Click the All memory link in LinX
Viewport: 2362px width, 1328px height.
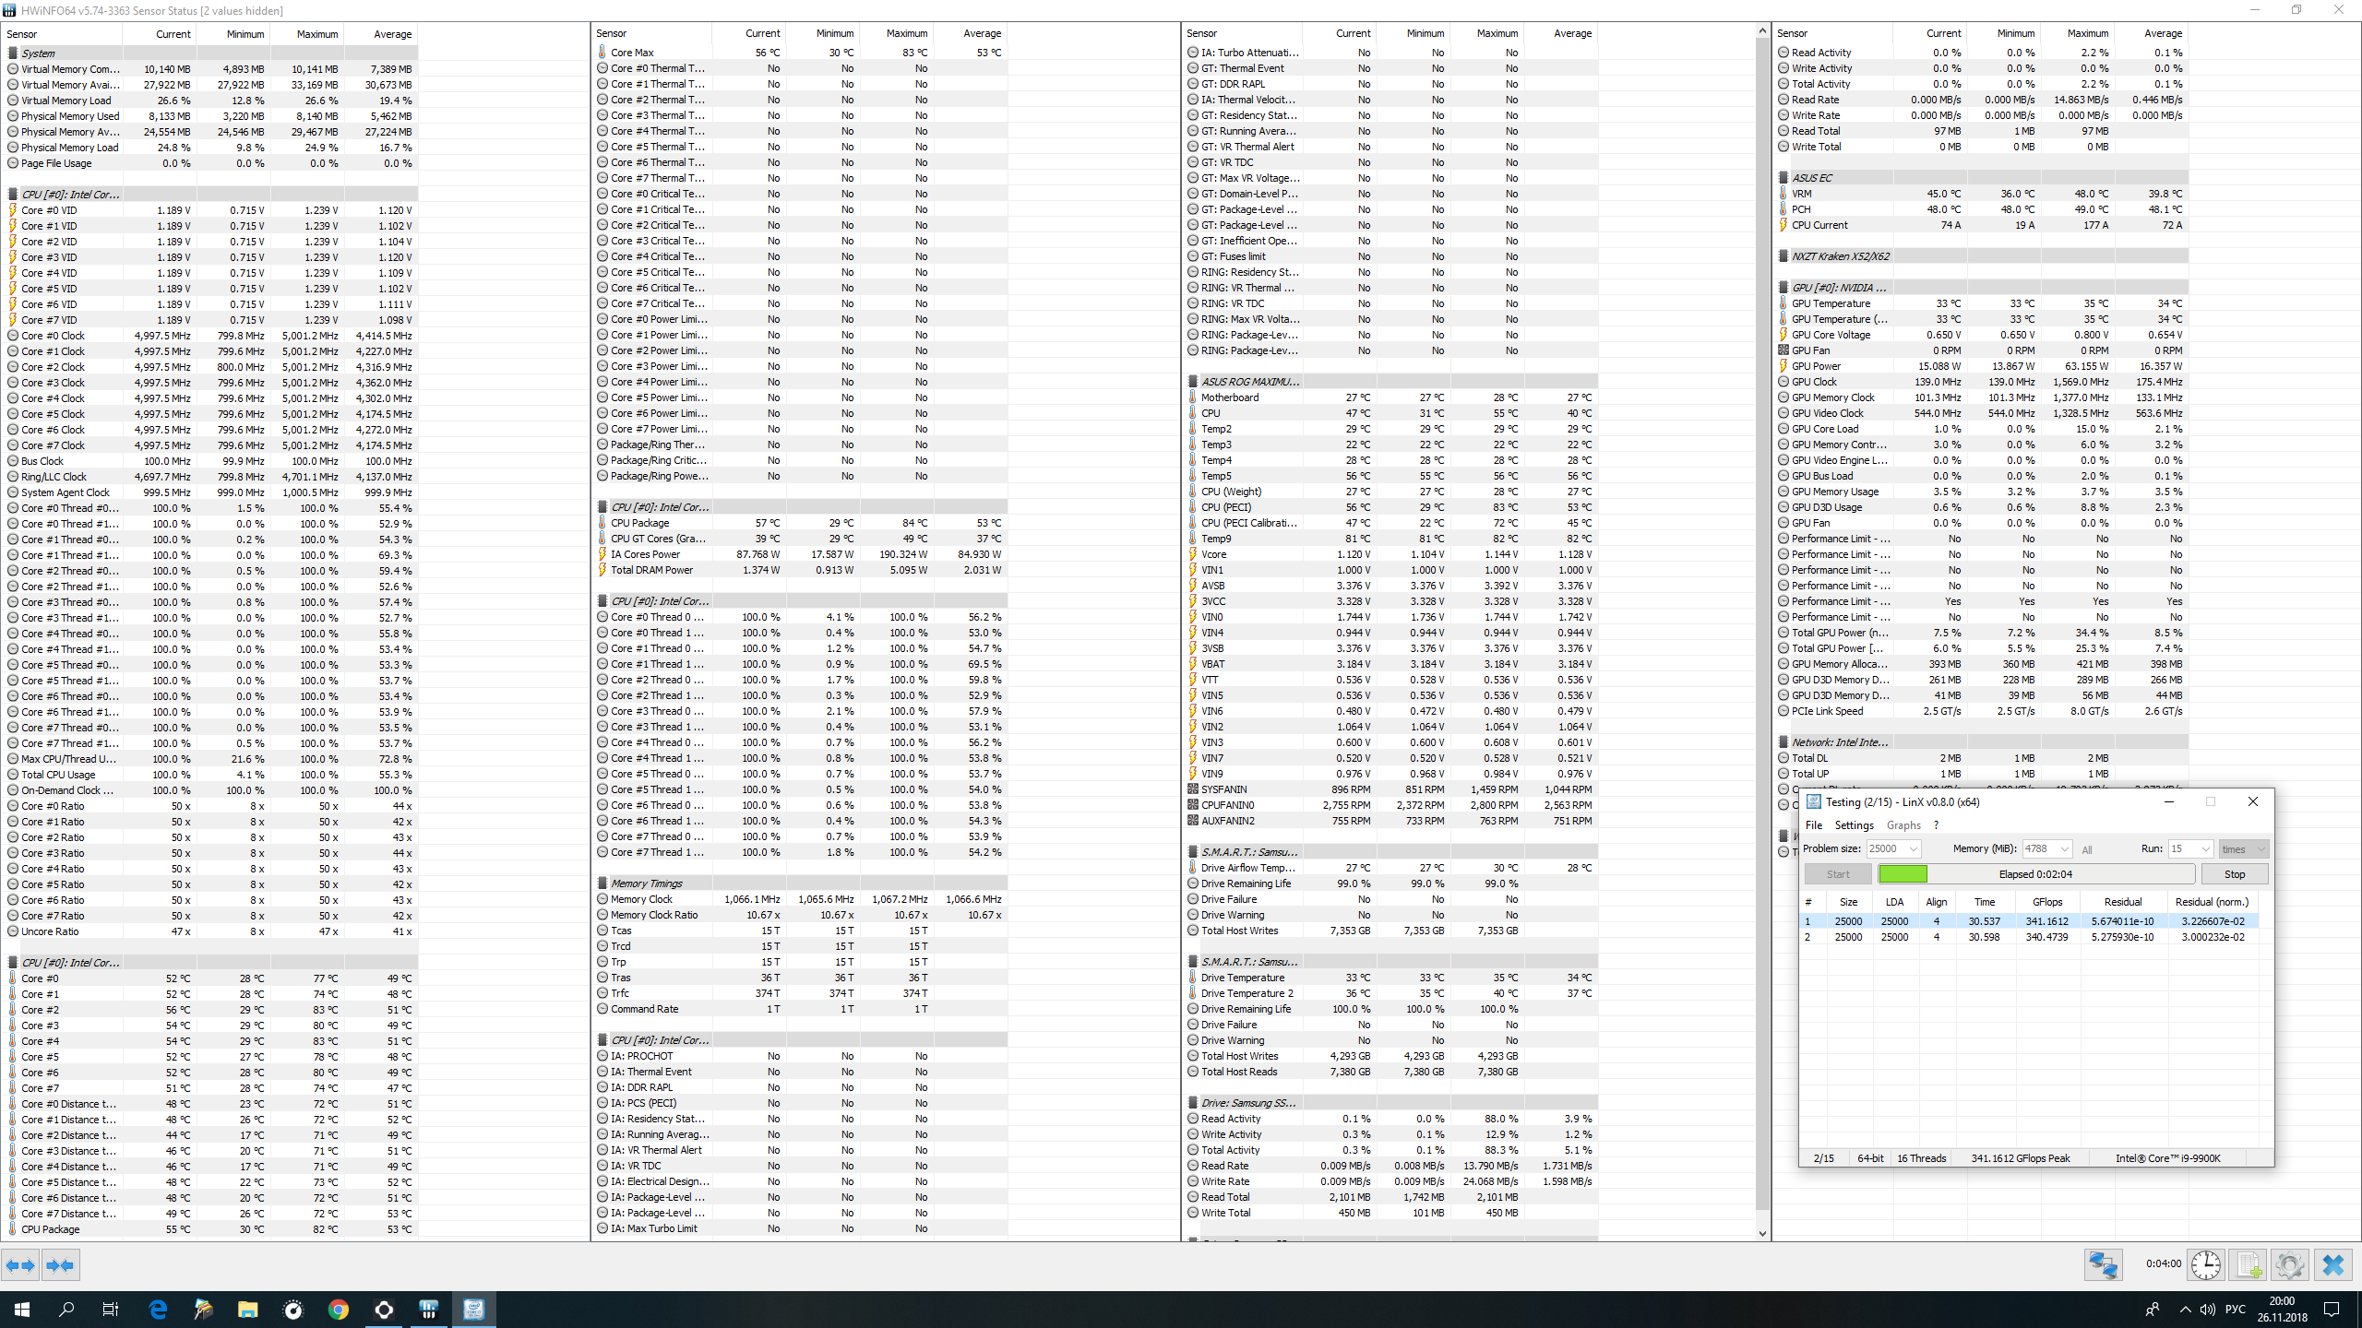click(2087, 850)
